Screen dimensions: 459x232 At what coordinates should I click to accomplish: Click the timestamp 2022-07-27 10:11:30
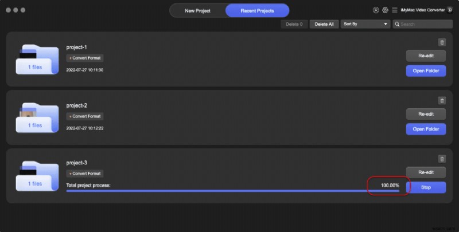pos(84,70)
